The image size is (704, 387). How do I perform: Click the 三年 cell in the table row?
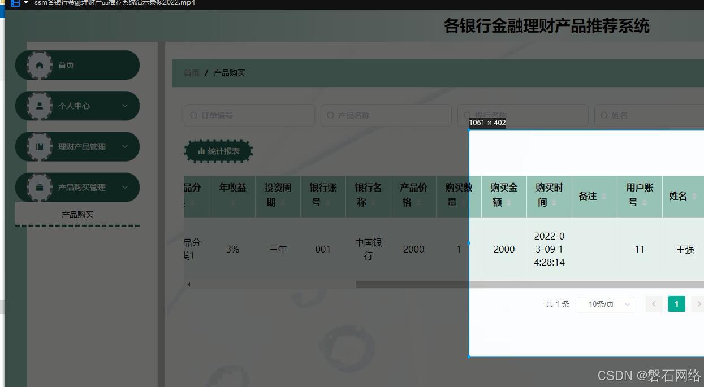[278, 249]
